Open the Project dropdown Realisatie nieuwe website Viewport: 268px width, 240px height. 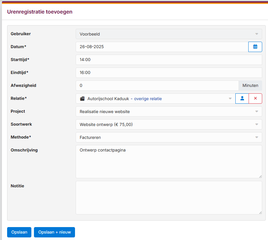[x=169, y=111]
